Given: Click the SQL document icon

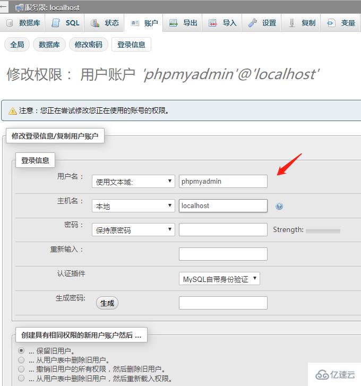Looking at the screenshot, I should coord(56,23).
